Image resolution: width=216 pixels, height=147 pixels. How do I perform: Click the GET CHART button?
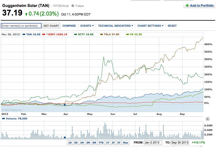[51, 26]
